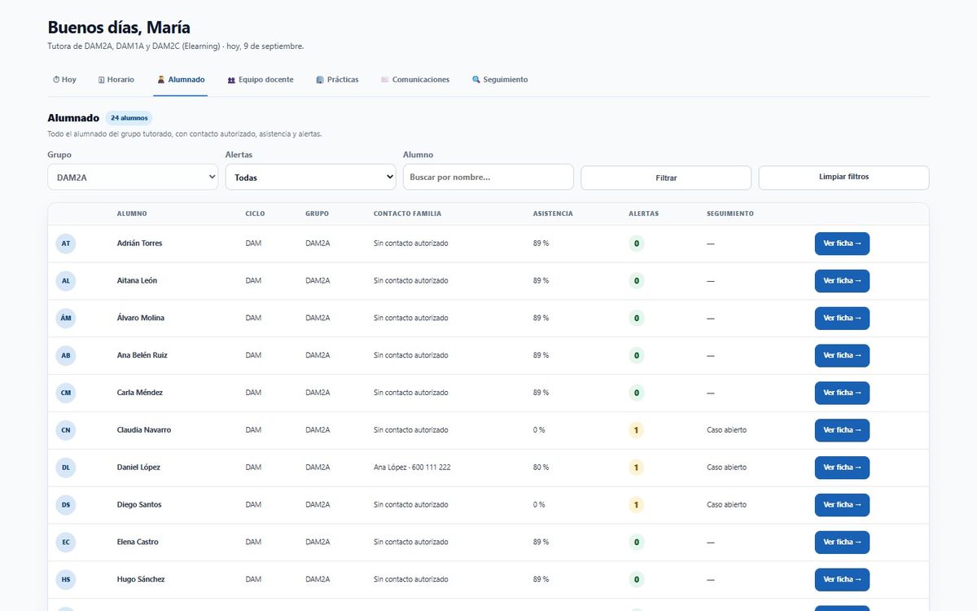Reset with the Limpiar filtros button
Viewport: 977px width, 611px height.
click(843, 178)
